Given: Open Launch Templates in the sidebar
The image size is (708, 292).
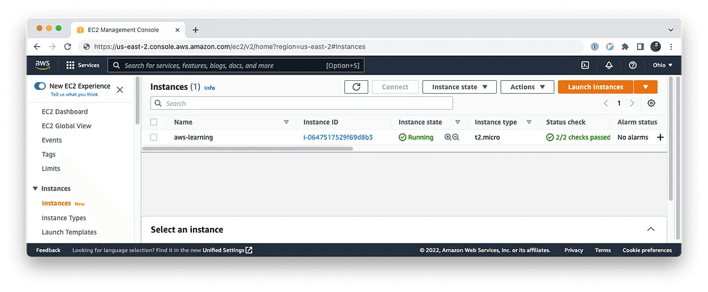Looking at the screenshot, I should tap(69, 232).
